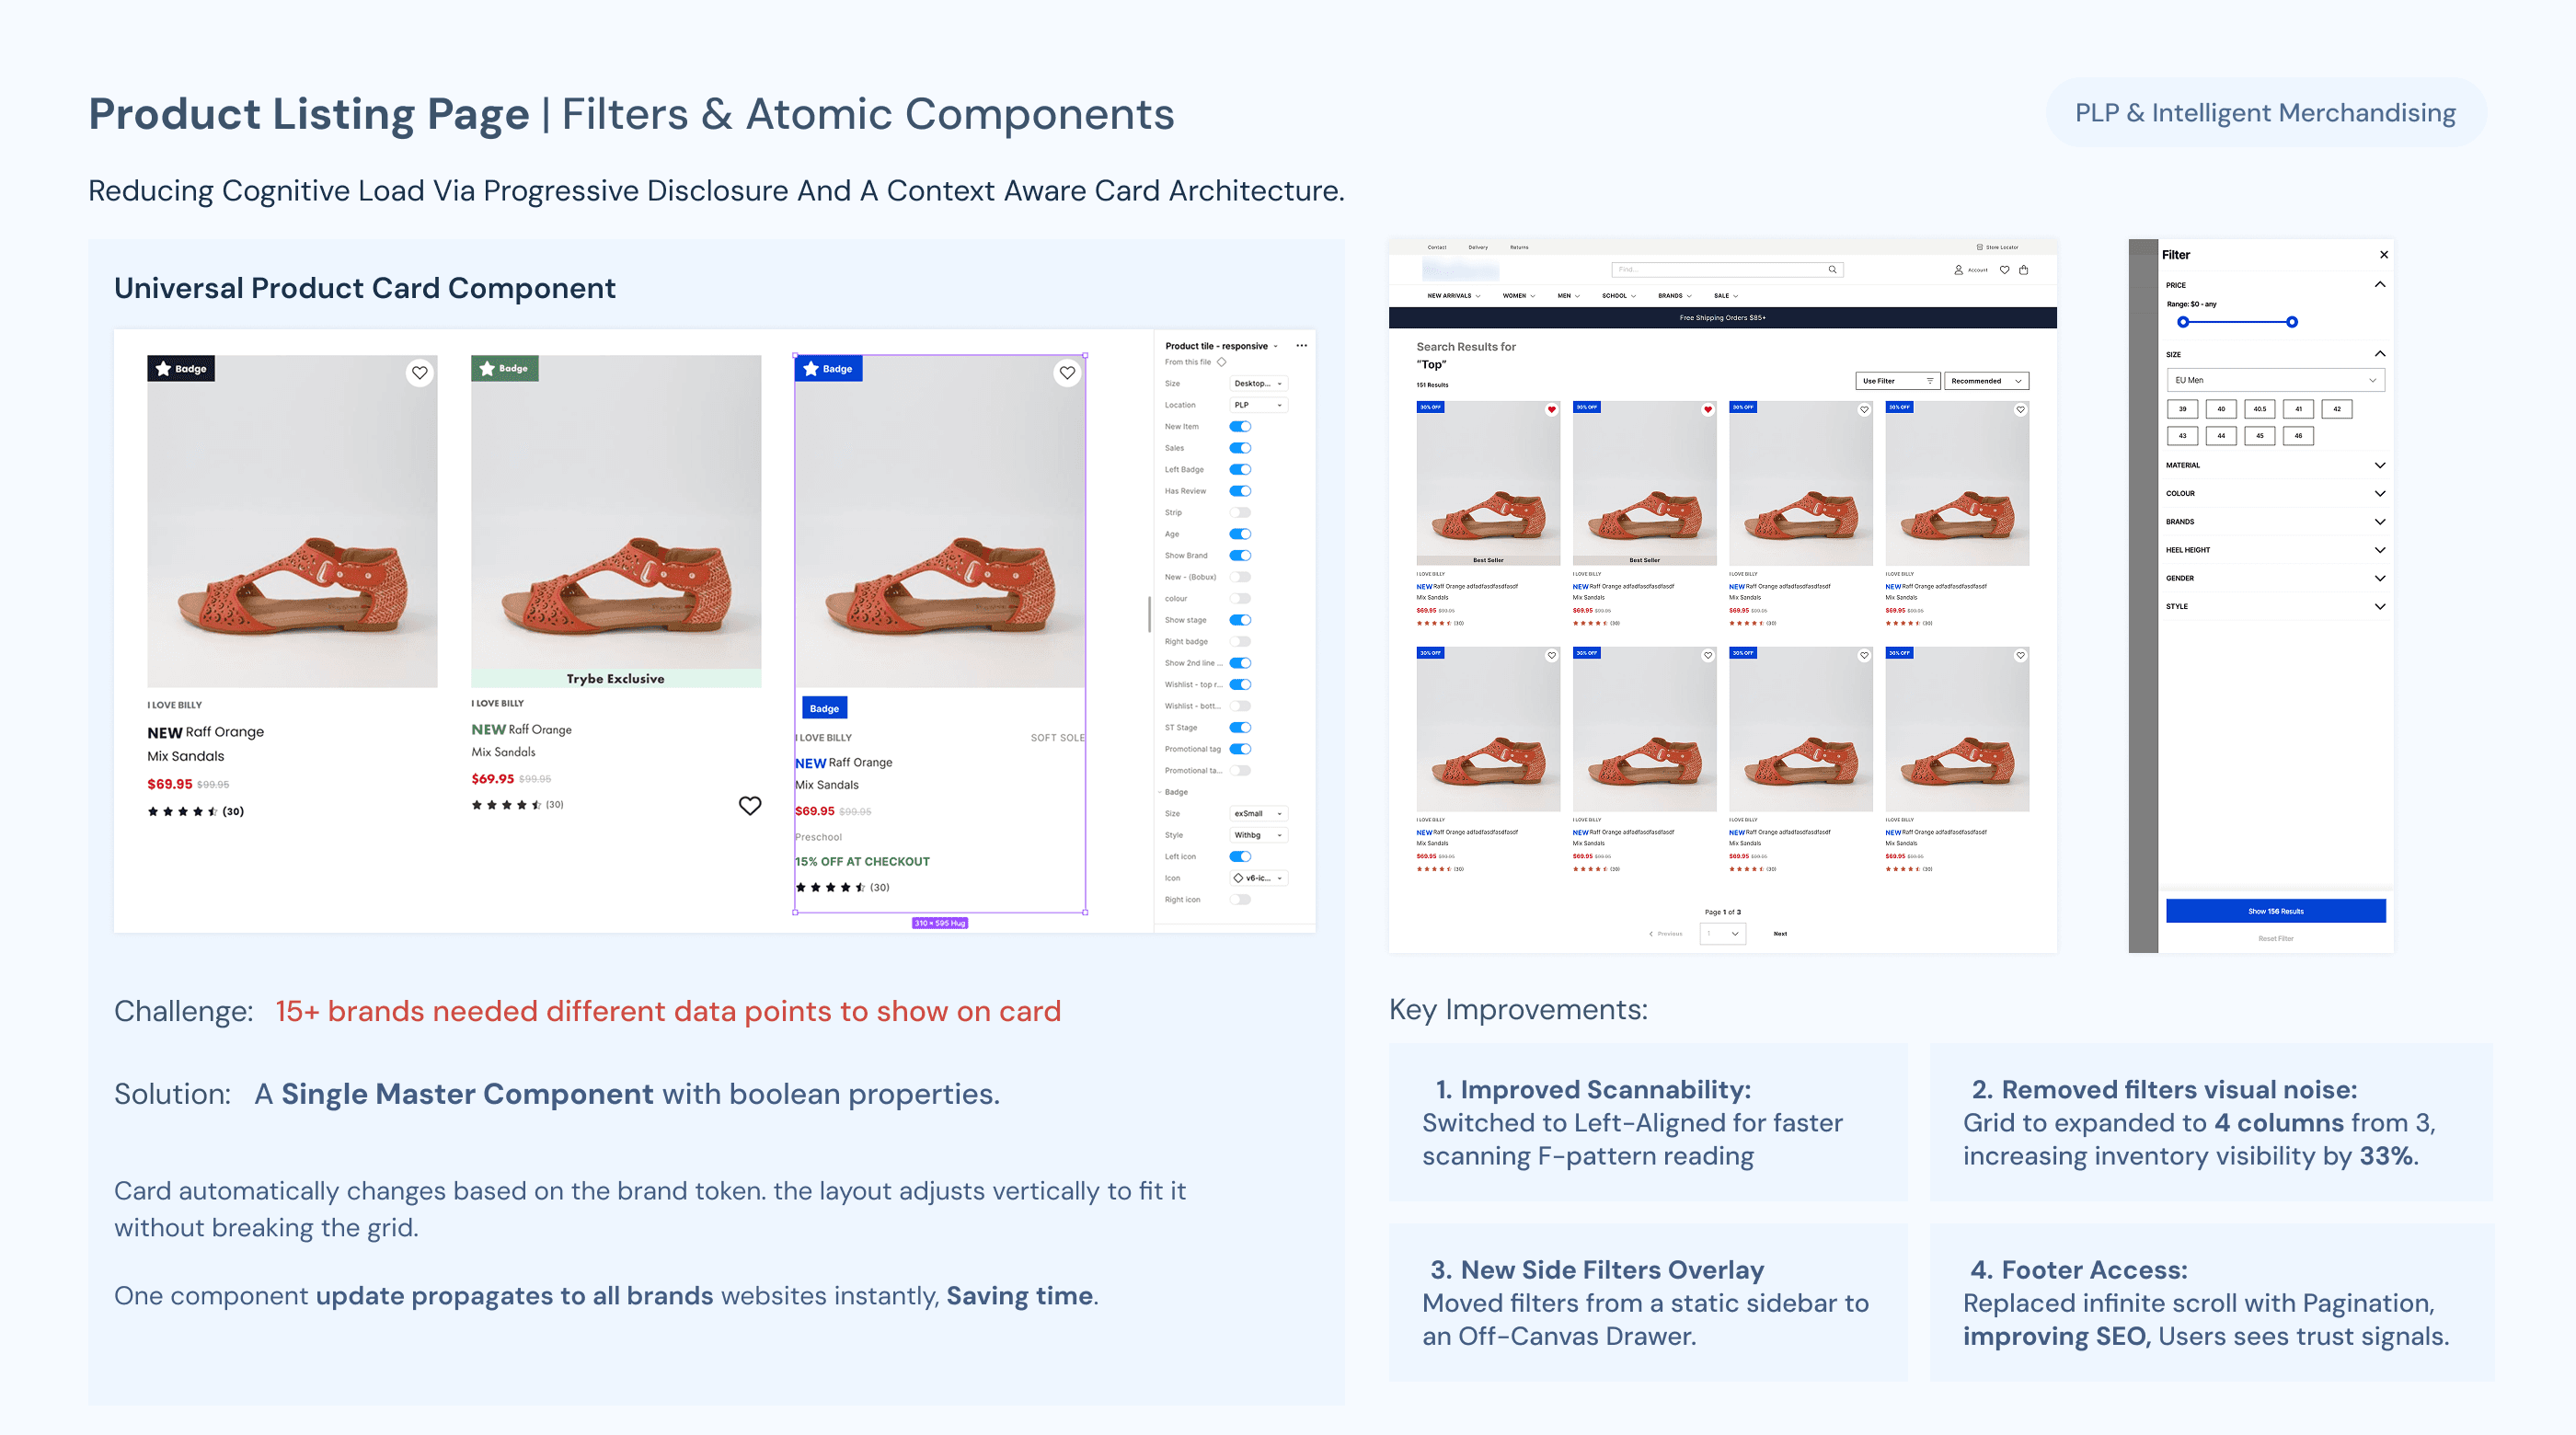Enable the Strip toggle
The width and height of the screenshot is (2576, 1435).
(x=1240, y=512)
